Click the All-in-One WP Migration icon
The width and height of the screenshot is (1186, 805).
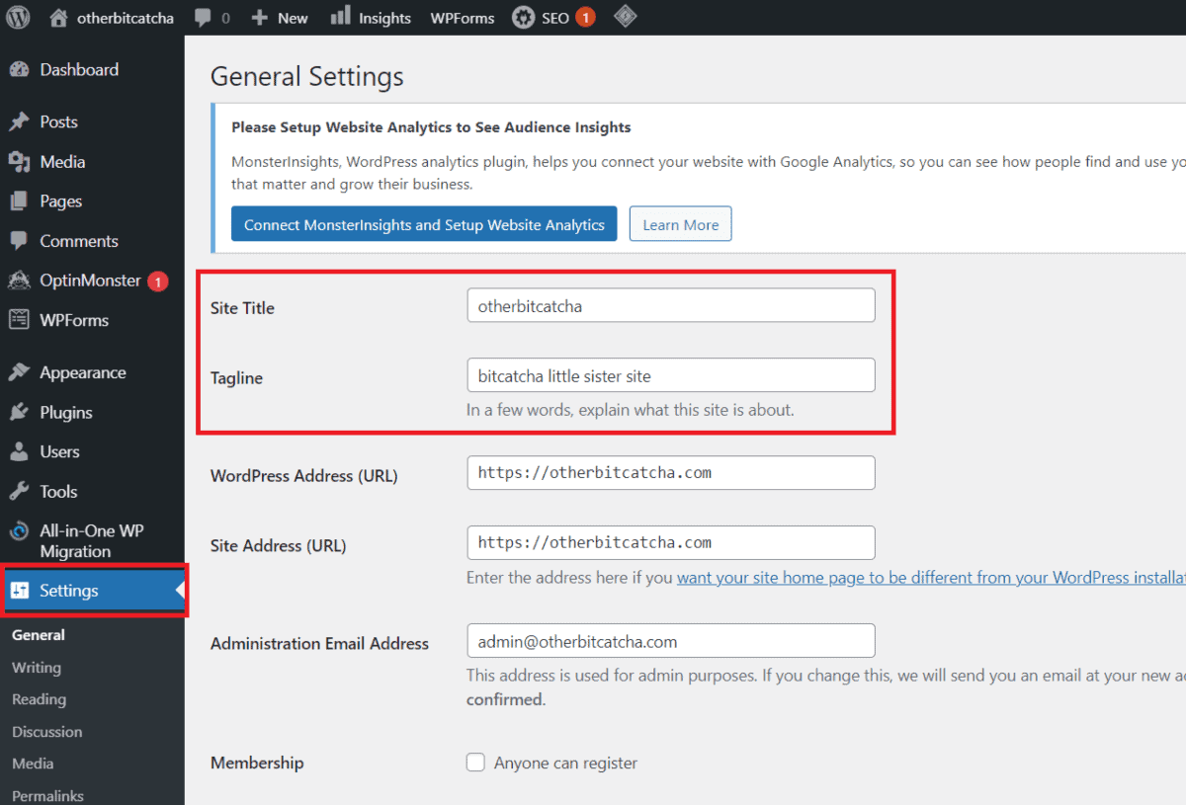19,531
